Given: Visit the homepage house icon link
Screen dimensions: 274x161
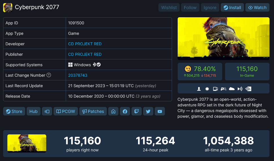Looking at the screenshot, I should click(113, 111).
